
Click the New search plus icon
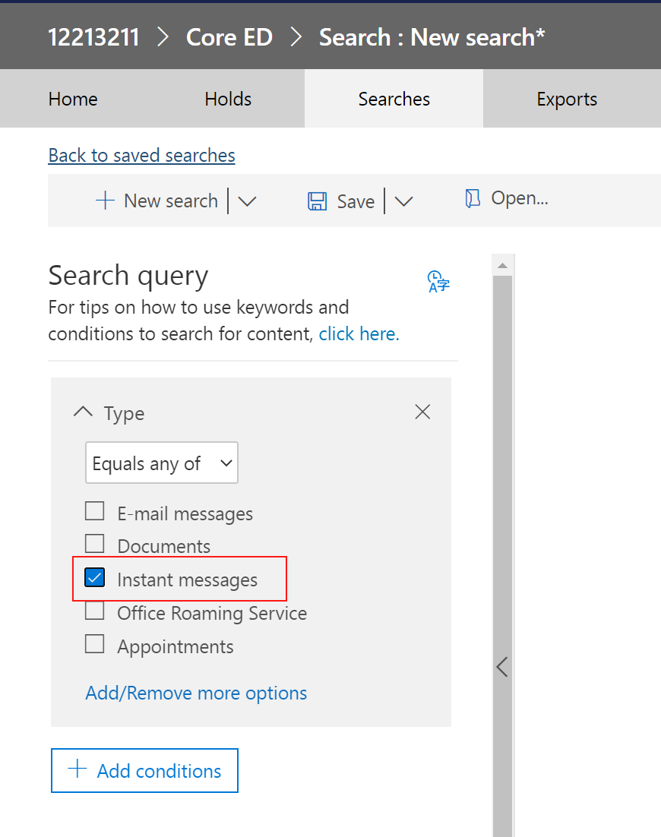[104, 201]
